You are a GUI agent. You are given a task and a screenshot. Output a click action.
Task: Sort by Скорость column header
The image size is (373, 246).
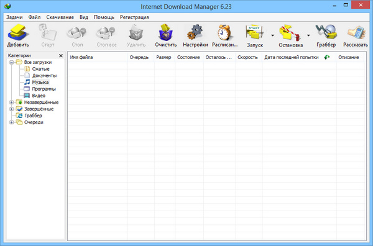pos(249,57)
